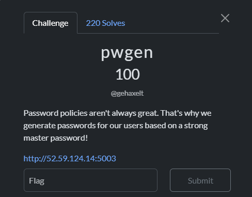Click the line starting 'Password policies aren't'

click(x=117, y=113)
